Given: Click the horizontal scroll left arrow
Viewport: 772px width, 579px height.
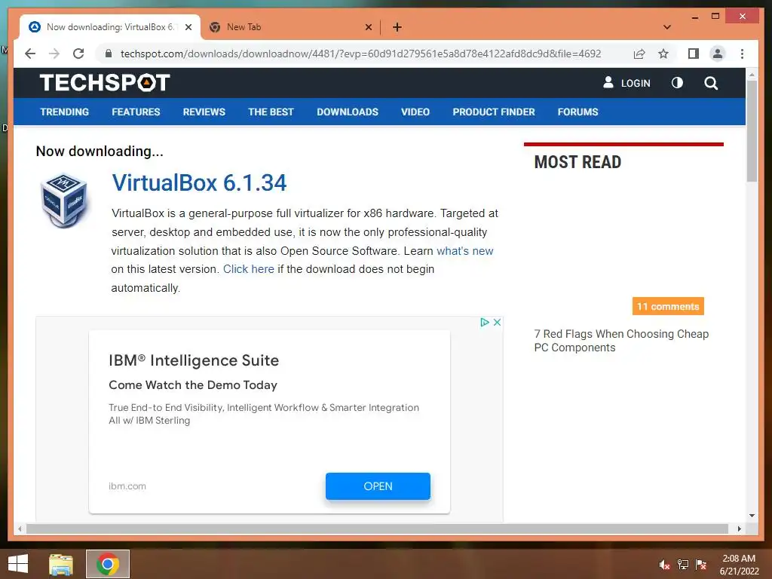Looking at the screenshot, I should (20, 528).
